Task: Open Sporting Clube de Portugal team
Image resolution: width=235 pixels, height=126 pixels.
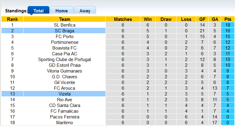Action: pyautogui.click(x=65, y=60)
